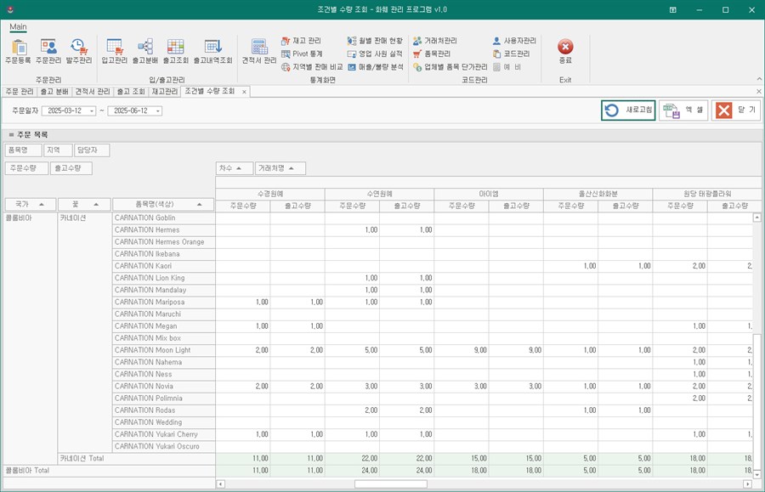Select the 지역 filter field
The height and width of the screenshot is (492, 765).
point(58,150)
